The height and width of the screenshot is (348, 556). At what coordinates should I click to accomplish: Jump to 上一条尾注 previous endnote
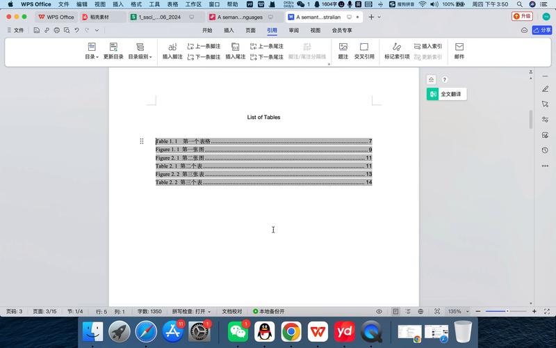pos(267,46)
